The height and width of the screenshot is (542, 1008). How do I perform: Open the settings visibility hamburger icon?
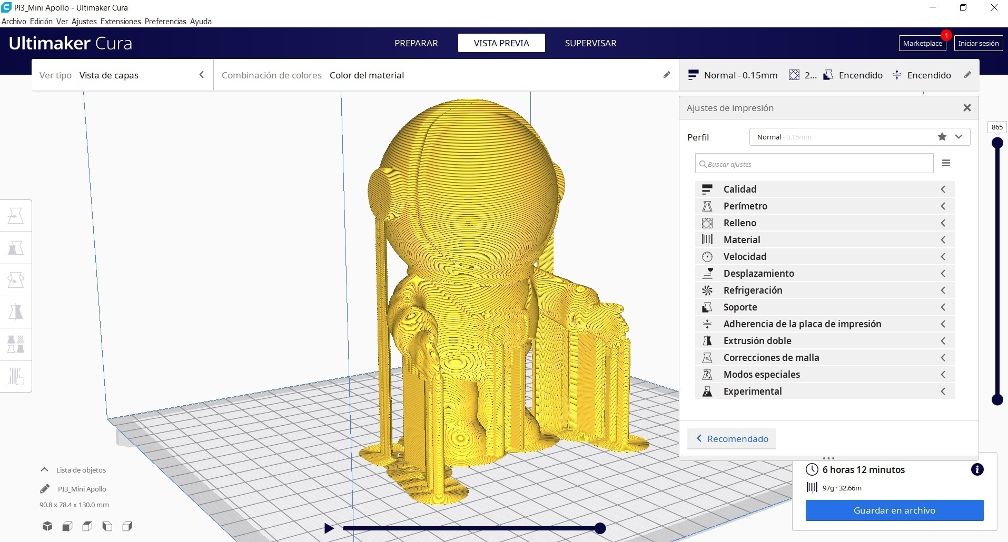(946, 163)
